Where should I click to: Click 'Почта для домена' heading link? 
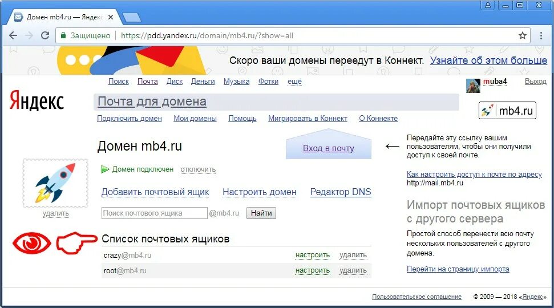(152, 102)
